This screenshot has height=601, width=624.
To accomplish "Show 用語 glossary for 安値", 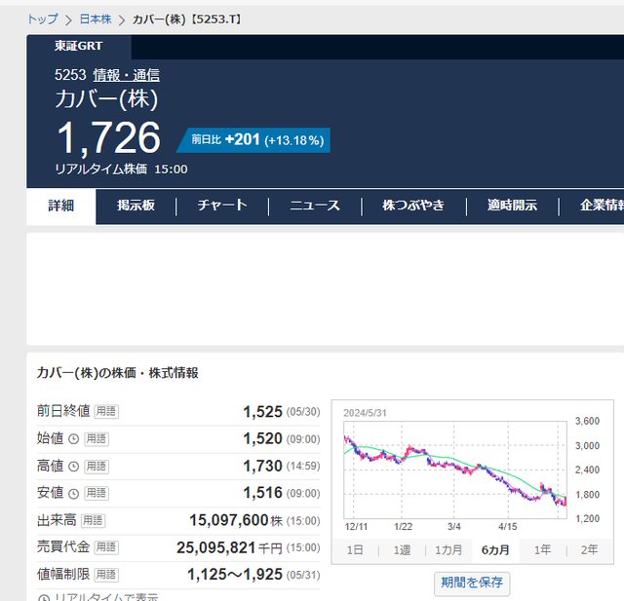I will pos(97,493).
